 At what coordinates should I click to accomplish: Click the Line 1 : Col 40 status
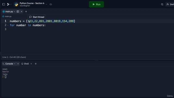pyautogui.click(x=14, y=57)
